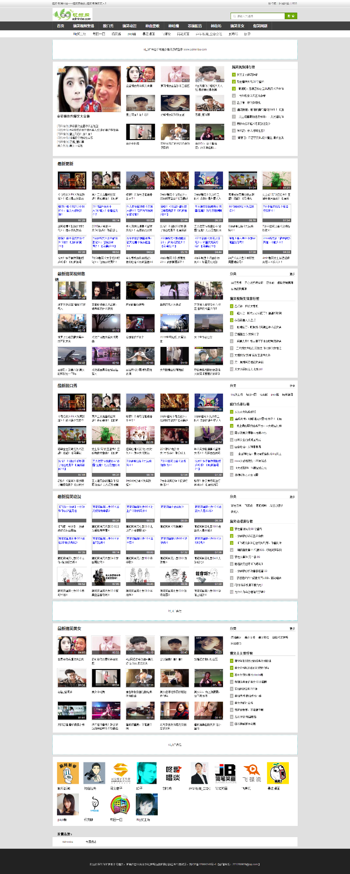Play the 05:00 cartoon thumbnail under 最新更新
This screenshot has width=350, height=874.
209,180
